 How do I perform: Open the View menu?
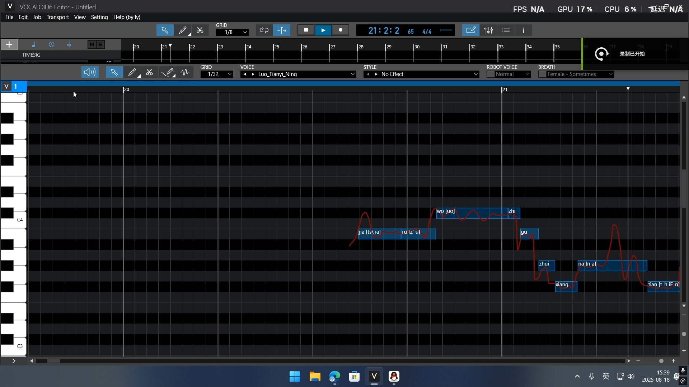(80, 17)
